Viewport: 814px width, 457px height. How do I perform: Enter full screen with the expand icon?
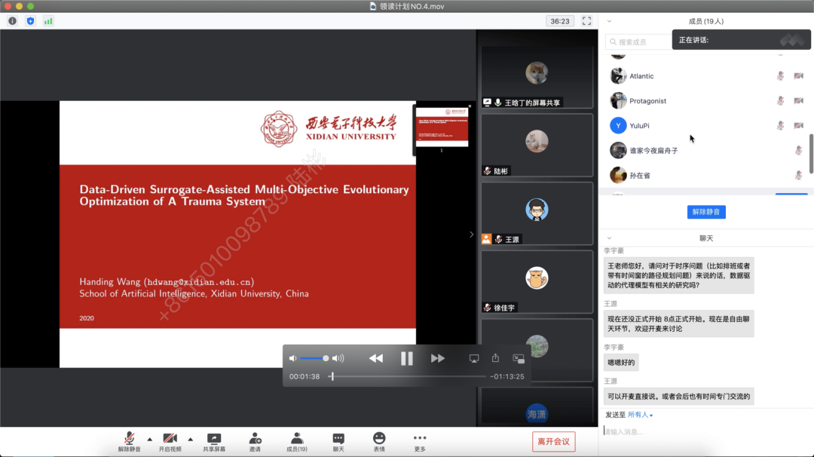(x=586, y=21)
